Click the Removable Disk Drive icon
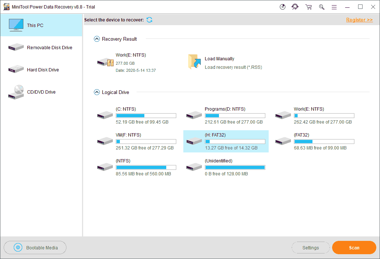The image size is (380, 259). [16, 47]
